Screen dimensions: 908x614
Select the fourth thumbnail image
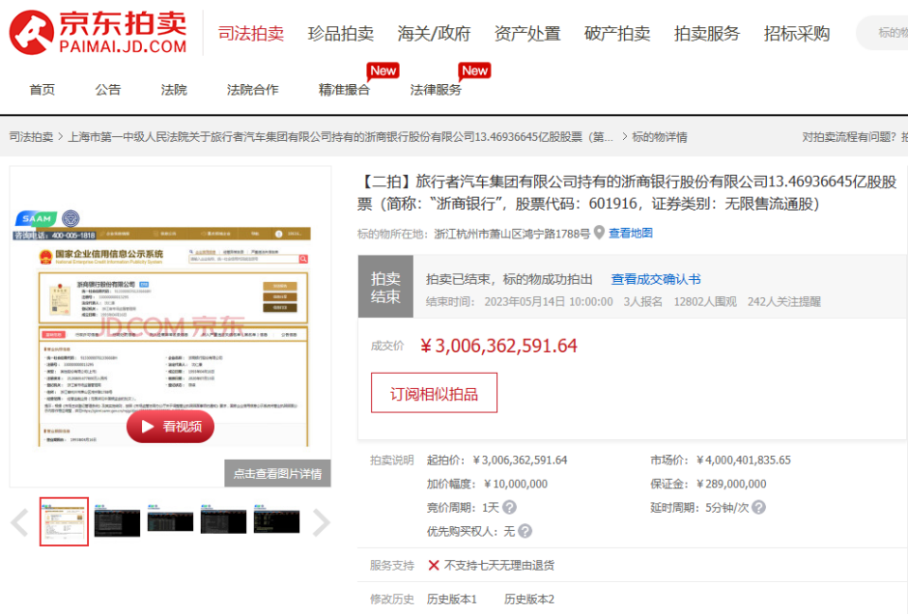click(223, 519)
